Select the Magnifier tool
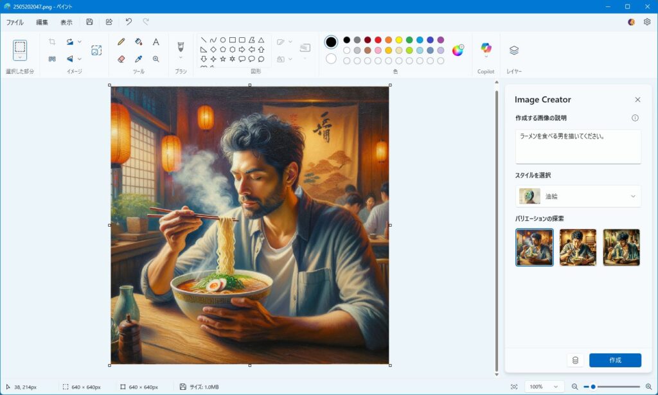 click(x=156, y=59)
